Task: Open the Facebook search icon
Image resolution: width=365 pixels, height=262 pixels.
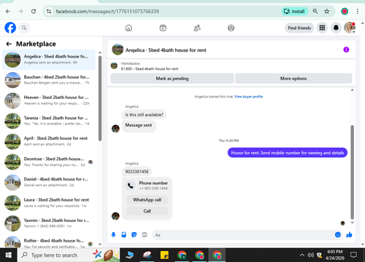Action: click(24, 28)
